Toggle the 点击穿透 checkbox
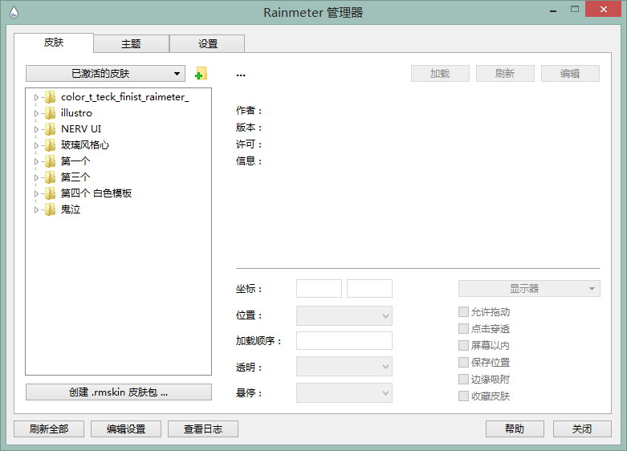 point(463,329)
